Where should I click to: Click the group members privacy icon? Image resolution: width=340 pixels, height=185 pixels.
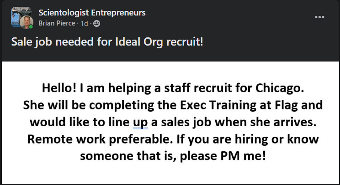(x=96, y=23)
